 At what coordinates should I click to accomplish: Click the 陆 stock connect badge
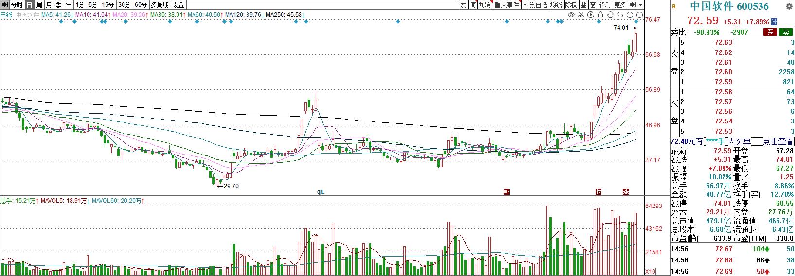pos(775,22)
